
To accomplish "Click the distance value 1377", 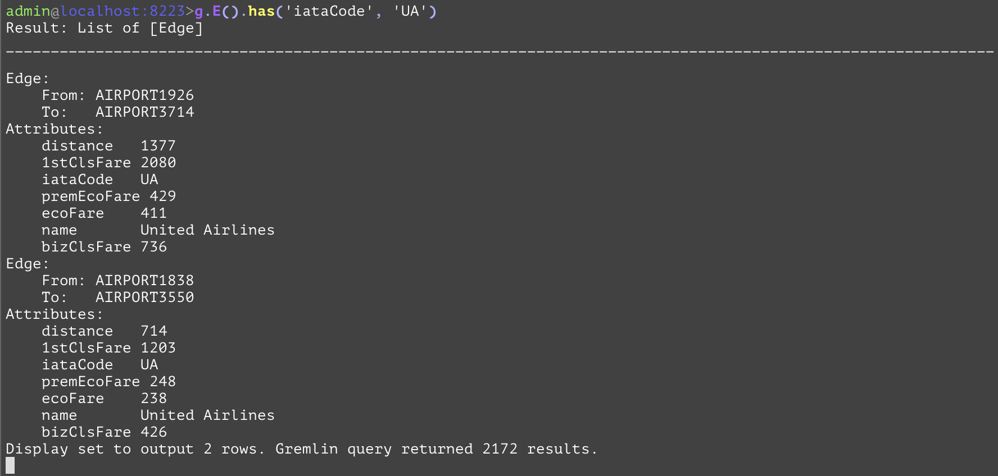I will (x=158, y=146).
